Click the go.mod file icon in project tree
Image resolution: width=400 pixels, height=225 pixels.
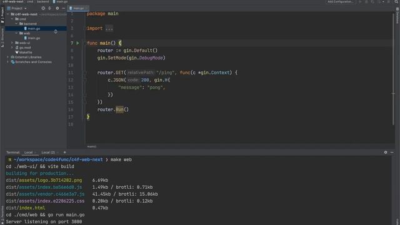point(17,47)
